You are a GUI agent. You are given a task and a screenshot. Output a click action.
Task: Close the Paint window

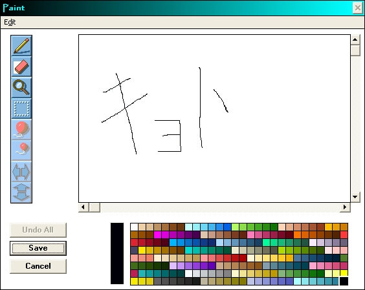(358, 8)
